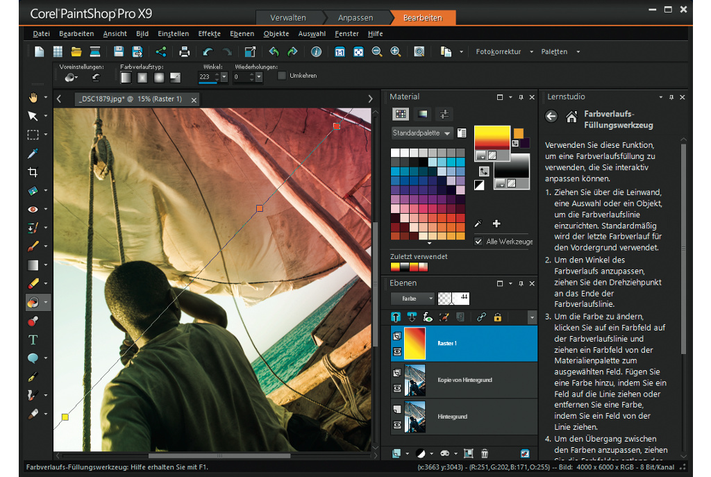Open the Effekte menu
This screenshot has height=477, width=711.
pos(209,33)
